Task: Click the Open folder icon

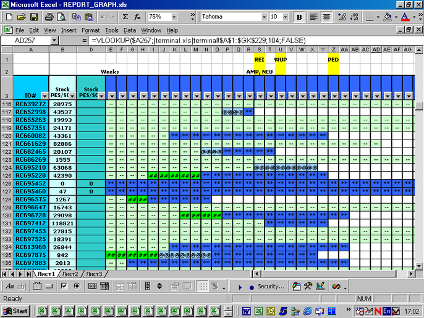Action: pyautogui.click(x=22, y=17)
